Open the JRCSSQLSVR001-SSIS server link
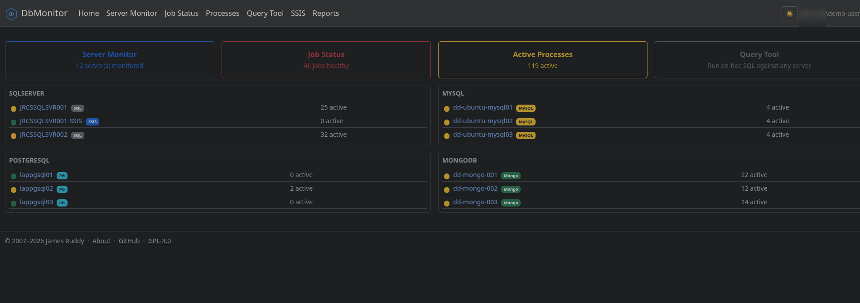 tap(51, 121)
